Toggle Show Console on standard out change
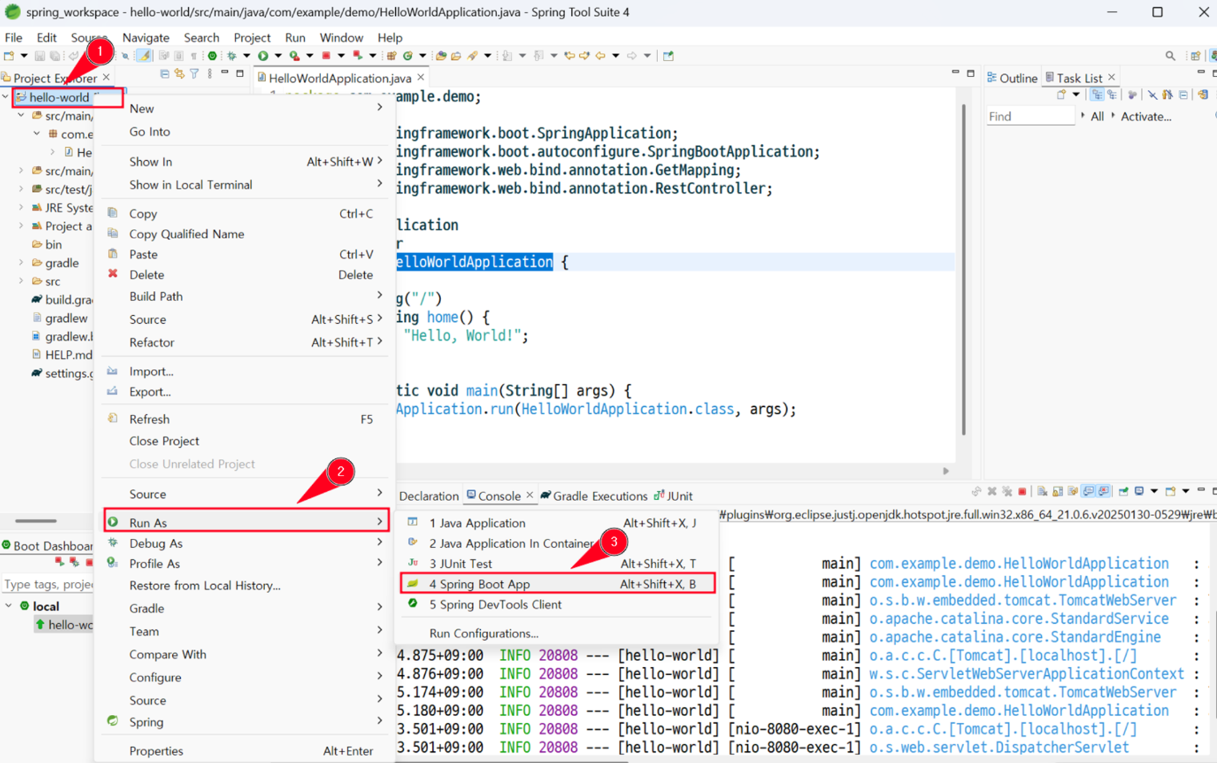This screenshot has height=763, width=1217. [x=1088, y=491]
